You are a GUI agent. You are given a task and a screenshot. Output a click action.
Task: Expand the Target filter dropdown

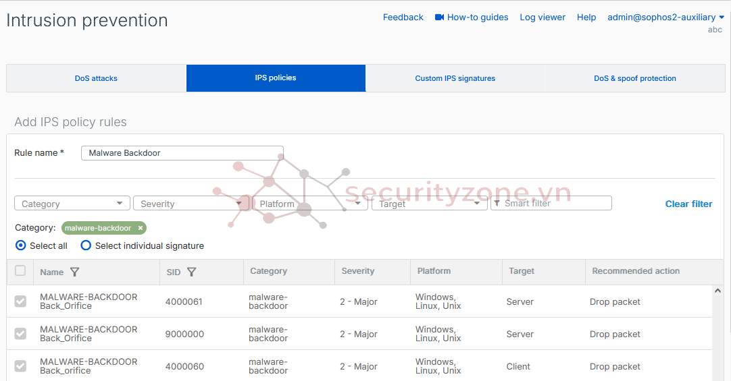(428, 204)
